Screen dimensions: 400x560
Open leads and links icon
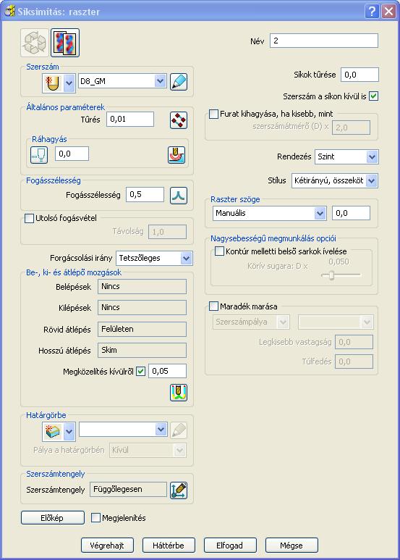[x=179, y=393]
